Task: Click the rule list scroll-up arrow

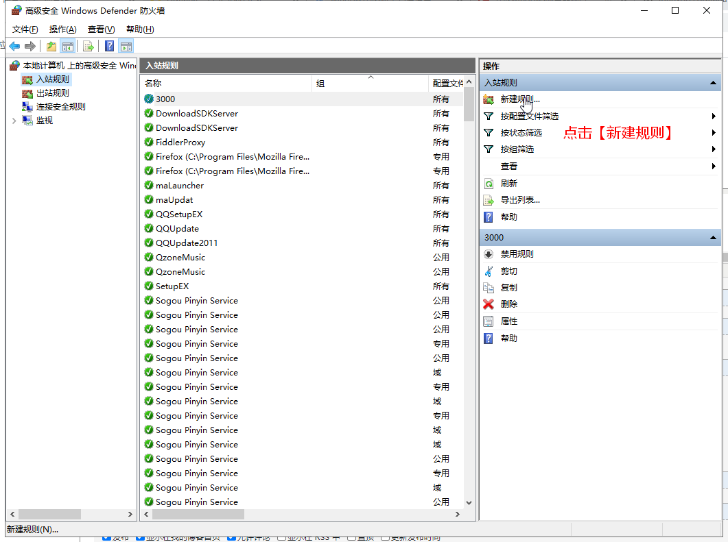Action: click(x=469, y=82)
